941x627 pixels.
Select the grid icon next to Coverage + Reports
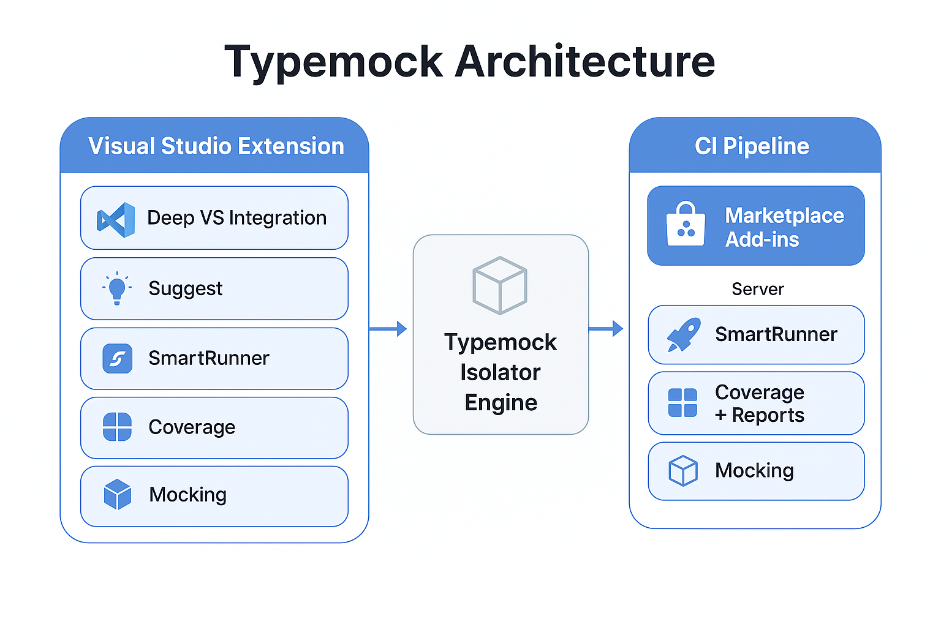click(682, 403)
